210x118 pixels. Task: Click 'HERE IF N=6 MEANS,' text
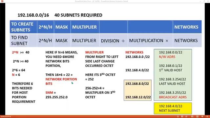point(62,52)
